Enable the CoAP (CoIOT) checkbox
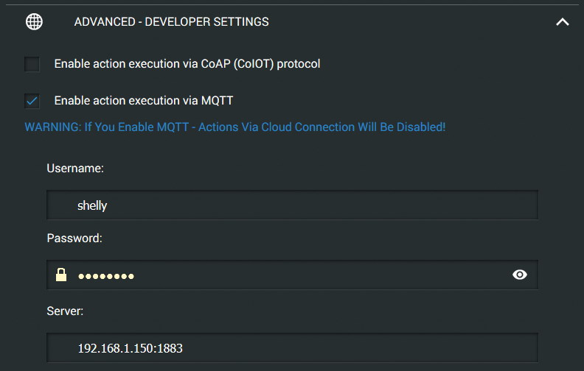584x371 pixels. click(32, 64)
